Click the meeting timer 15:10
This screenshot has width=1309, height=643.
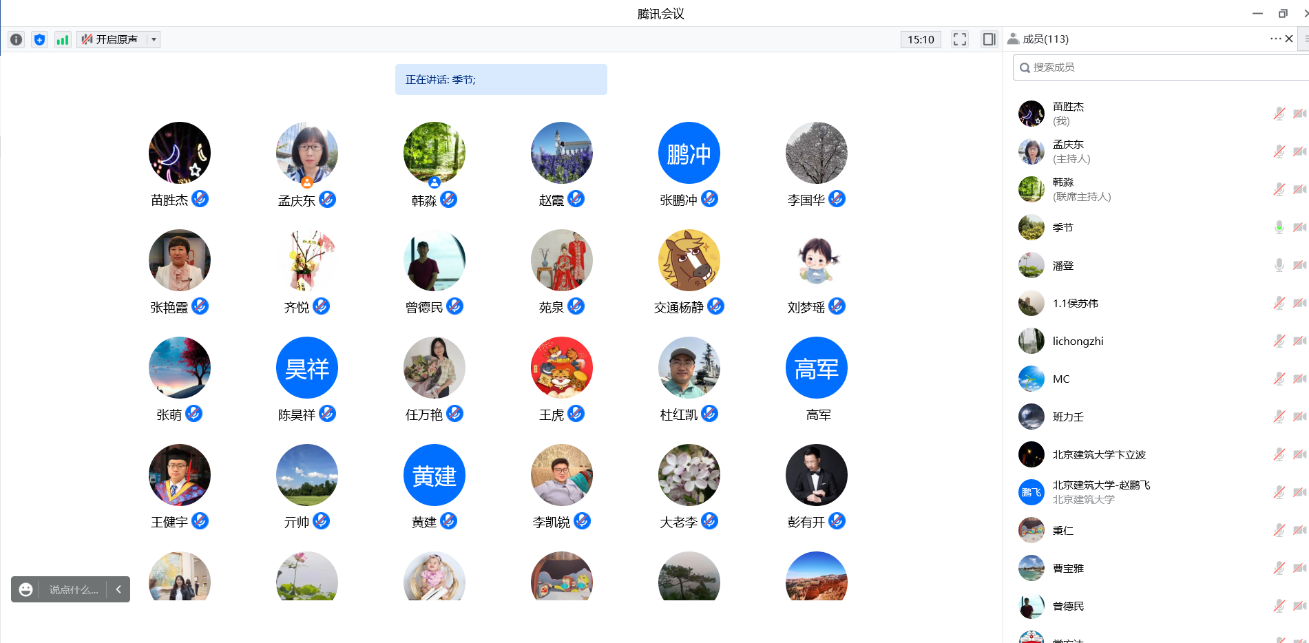click(x=921, y=40)
